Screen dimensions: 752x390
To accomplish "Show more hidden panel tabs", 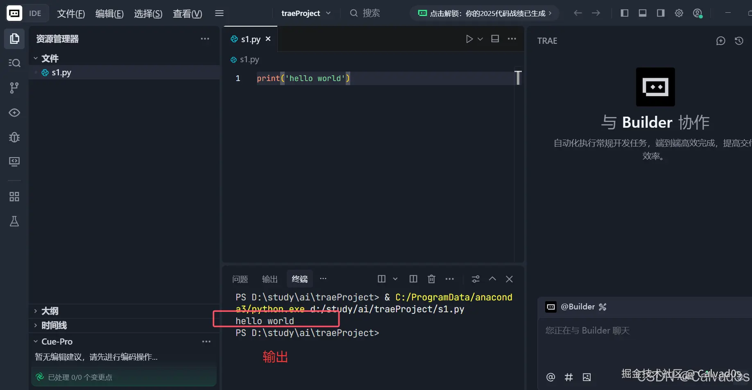I will [323, 279].
